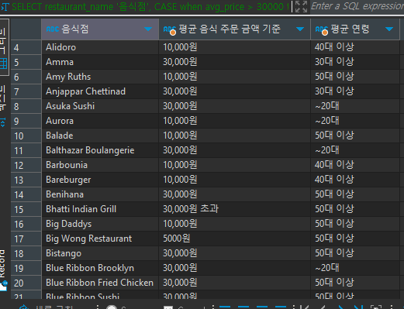Click the Anjappar Chettinad cell

coord(100,91)
